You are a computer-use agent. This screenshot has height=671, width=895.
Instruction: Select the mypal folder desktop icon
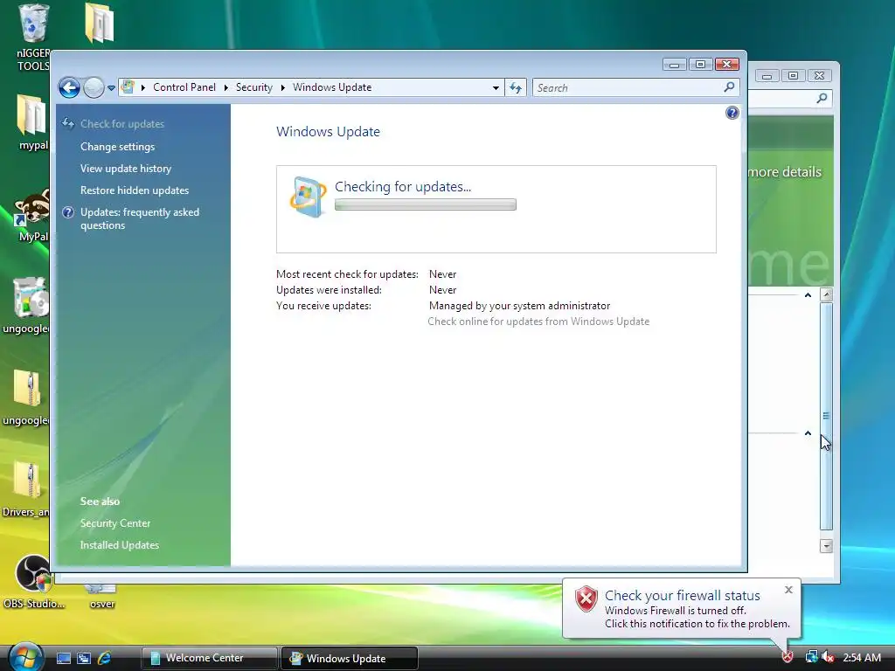click(x=31, y=114)
